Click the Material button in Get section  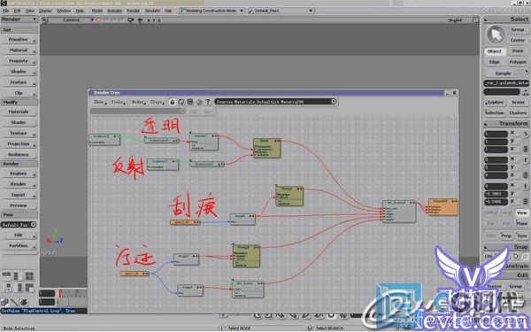(19, 50)
